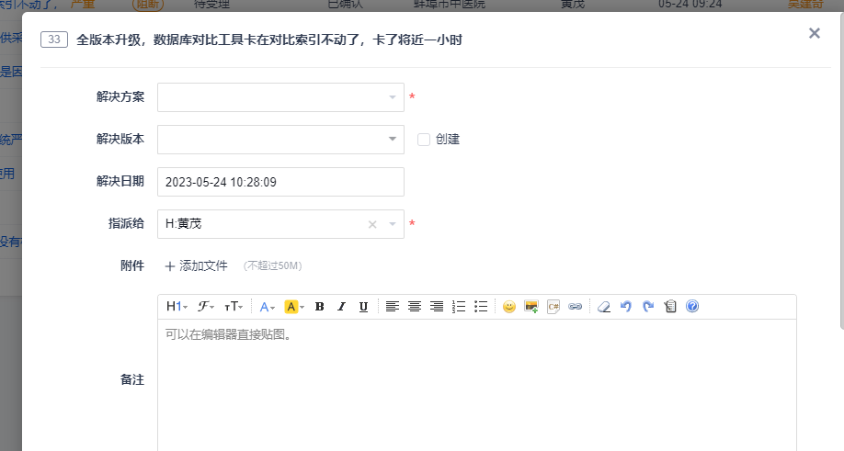Click 添加文件 to attach a file

(x=196, y=266)
